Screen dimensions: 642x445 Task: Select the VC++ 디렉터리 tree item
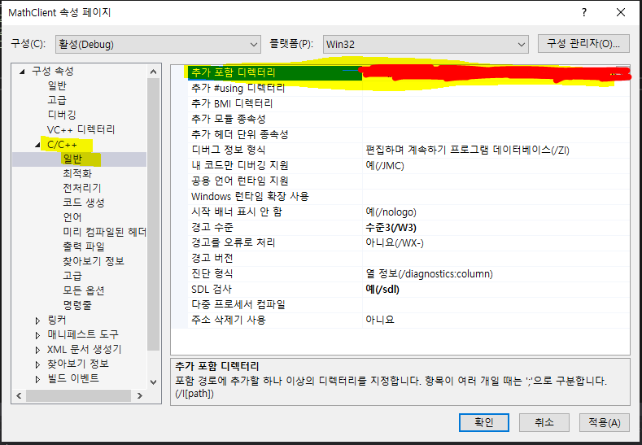[81, 130]
